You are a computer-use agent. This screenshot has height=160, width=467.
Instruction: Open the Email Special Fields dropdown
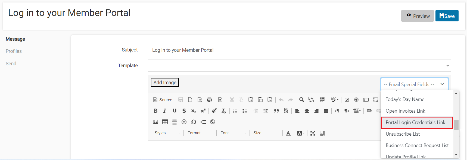tap(414, 84)
